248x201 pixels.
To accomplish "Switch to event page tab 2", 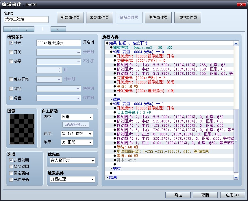I will pyautogui.click(x=27, y=29).
